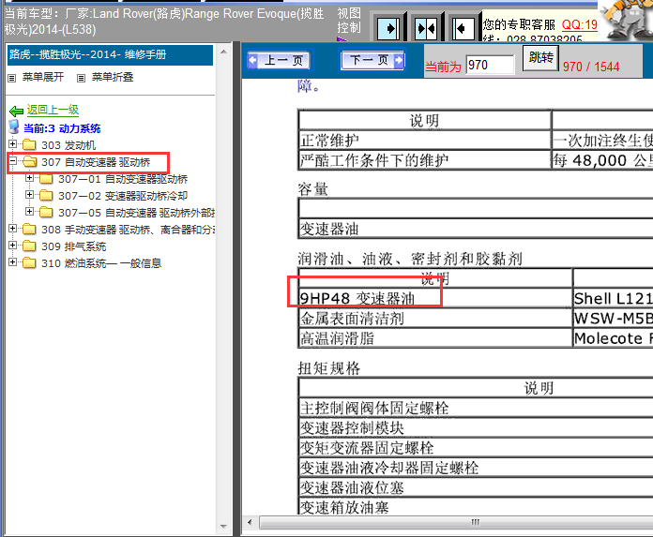Click the 303 发动机 folder icon
653x537 pixels.
[x=29, y=144]
